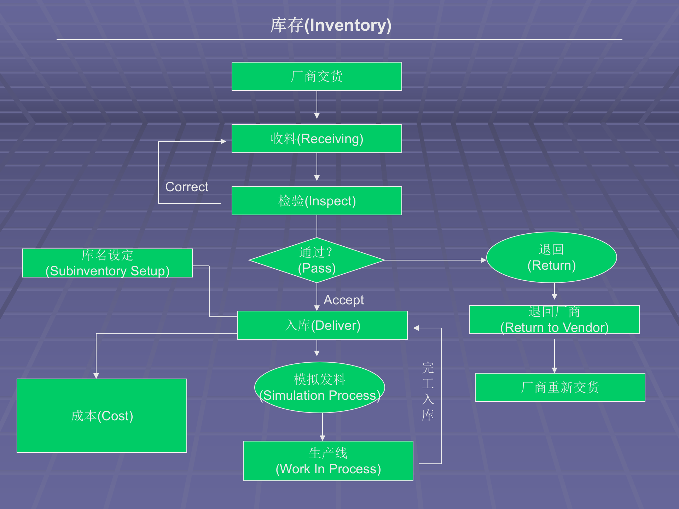The height and width of the screenshot is (509, 679).
Task: Click arrowhead entering the 退回(Return) ellipse
Action: pyautogui.click(x=483, y=260)
